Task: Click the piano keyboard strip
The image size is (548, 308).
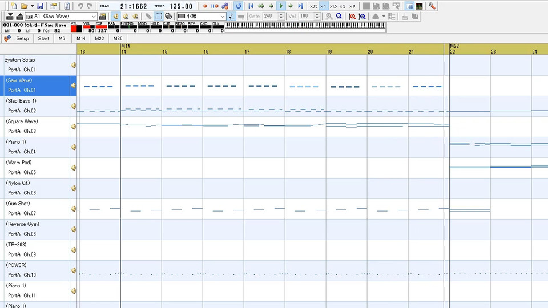Action: point(305,25)
